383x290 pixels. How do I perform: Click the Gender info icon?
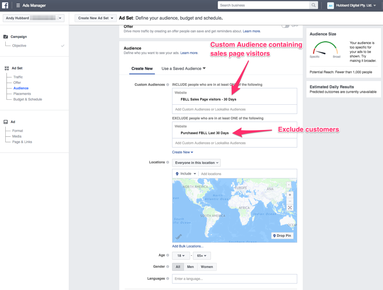(x=167, y=266)
